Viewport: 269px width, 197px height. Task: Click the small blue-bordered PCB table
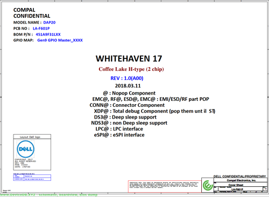coord(32,178)
